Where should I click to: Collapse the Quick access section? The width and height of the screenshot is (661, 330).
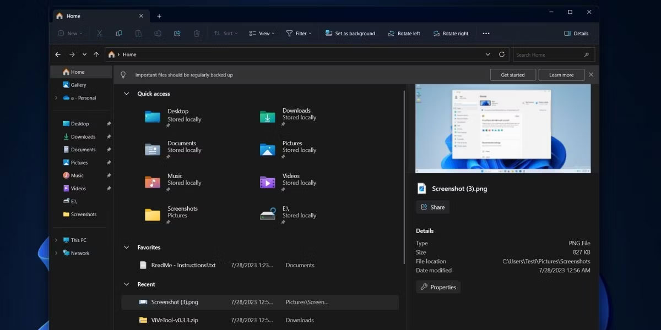(127, 94)
